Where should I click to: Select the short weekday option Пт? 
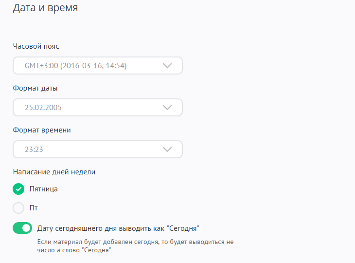tap(18, 208)
